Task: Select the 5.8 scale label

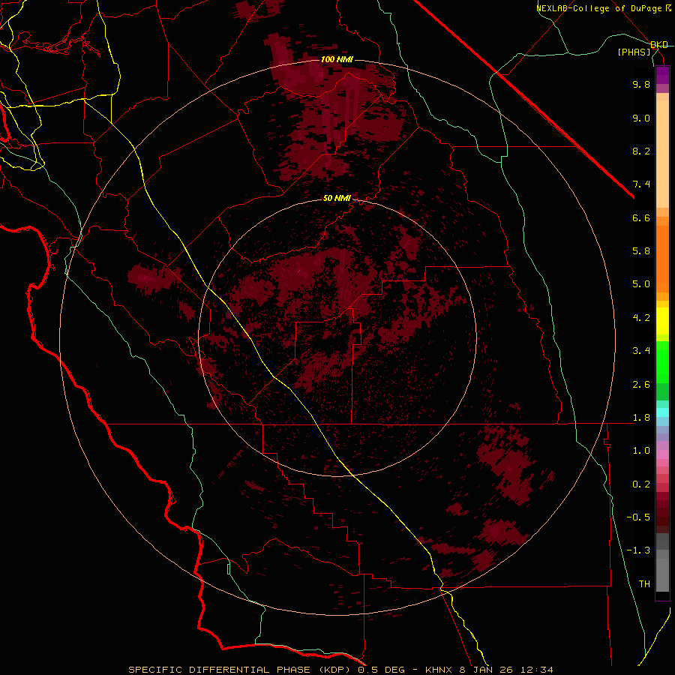Action: (x=641, y=251)
